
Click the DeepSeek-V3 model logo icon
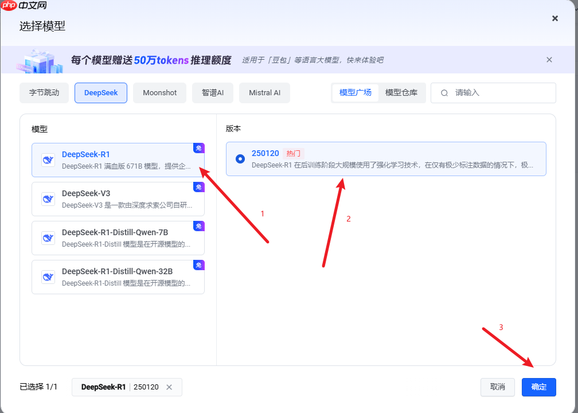click(48, 198)
